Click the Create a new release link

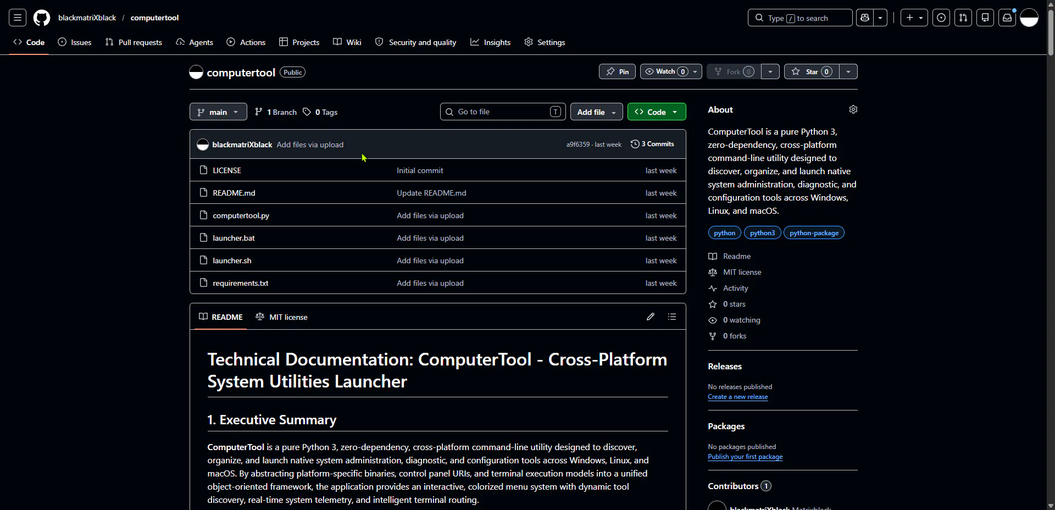(738, 397)
